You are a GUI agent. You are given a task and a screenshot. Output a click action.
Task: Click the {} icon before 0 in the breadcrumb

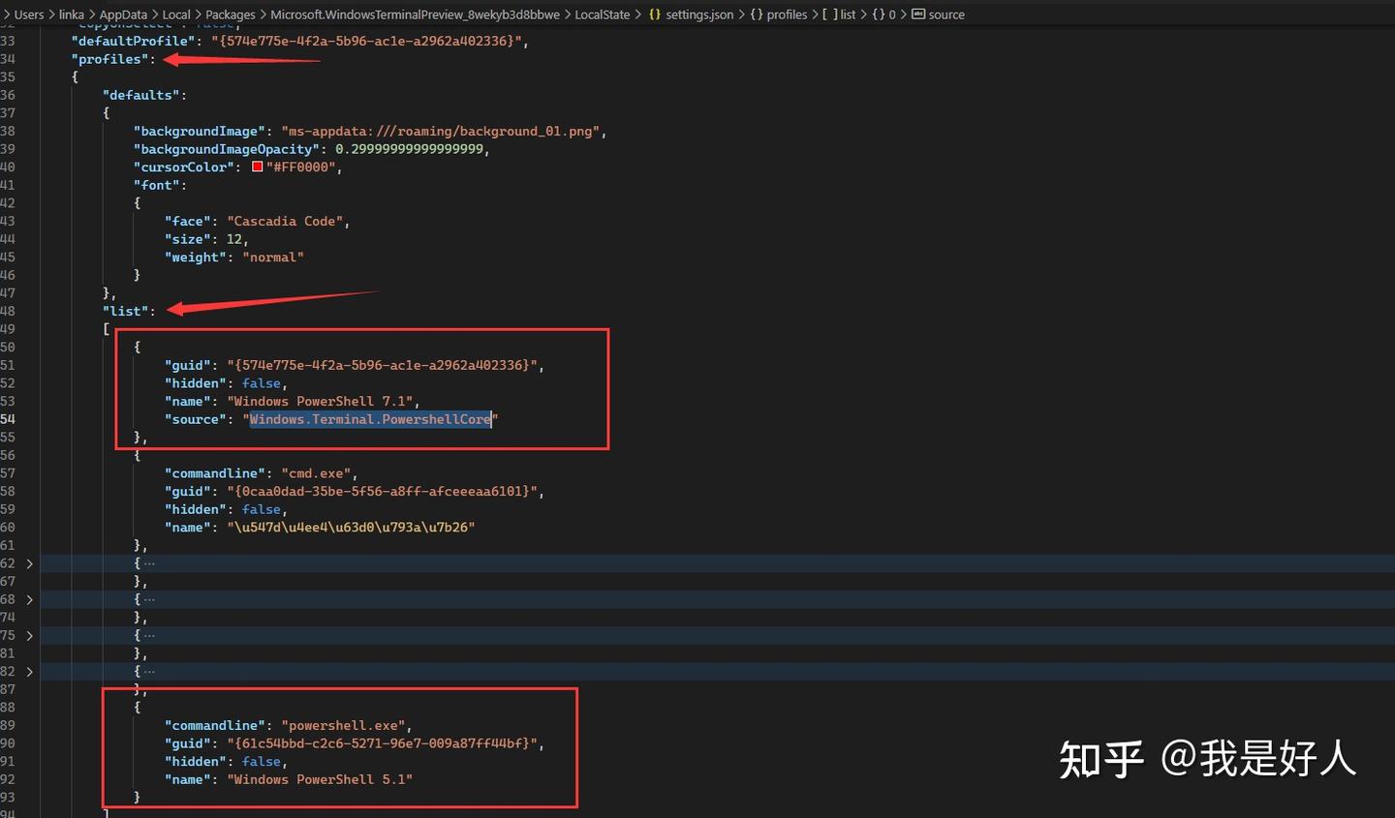(878, 14)
